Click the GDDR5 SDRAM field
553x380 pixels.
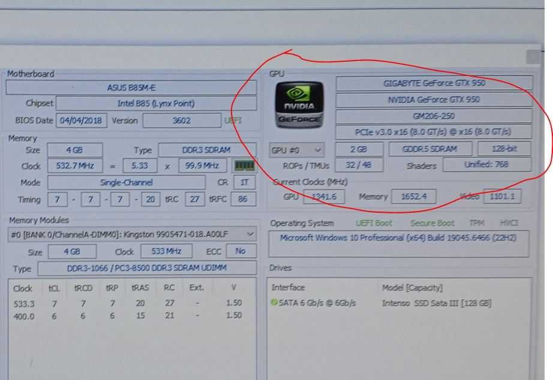click(x=430, y=149)
